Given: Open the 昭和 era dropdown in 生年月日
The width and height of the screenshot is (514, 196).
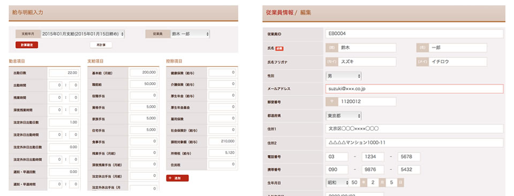Looking at the screenshot, I should pos(338,182).
